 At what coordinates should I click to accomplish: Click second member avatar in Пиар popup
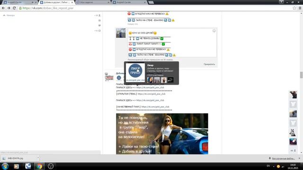click(157, 80)
